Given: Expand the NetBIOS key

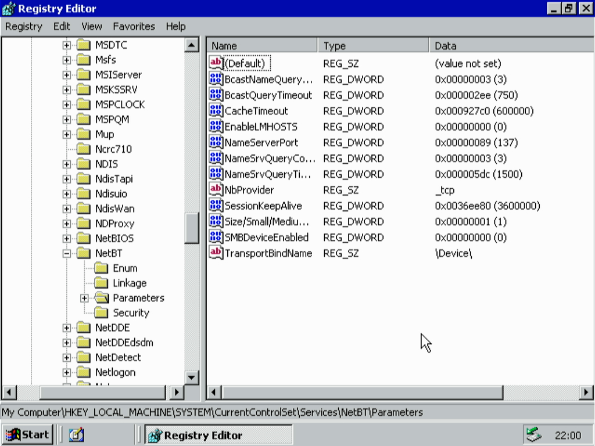Looking at the screenshot, I should coord(66,238).
